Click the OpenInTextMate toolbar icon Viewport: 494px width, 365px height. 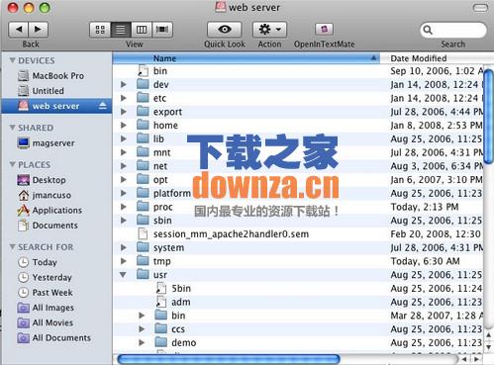pyautogui.click(x=324, y=29)
